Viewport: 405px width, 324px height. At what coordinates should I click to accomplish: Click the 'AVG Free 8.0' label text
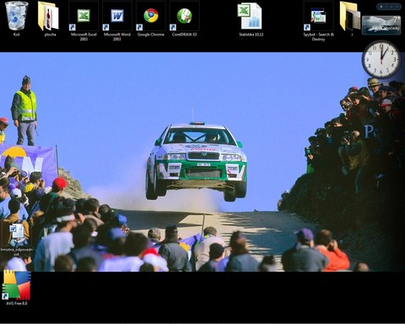[x=17, y=303]
